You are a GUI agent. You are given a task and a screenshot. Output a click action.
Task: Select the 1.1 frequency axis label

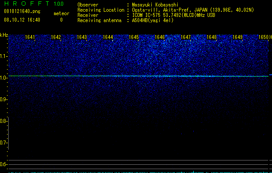click(x=4, y=56)
